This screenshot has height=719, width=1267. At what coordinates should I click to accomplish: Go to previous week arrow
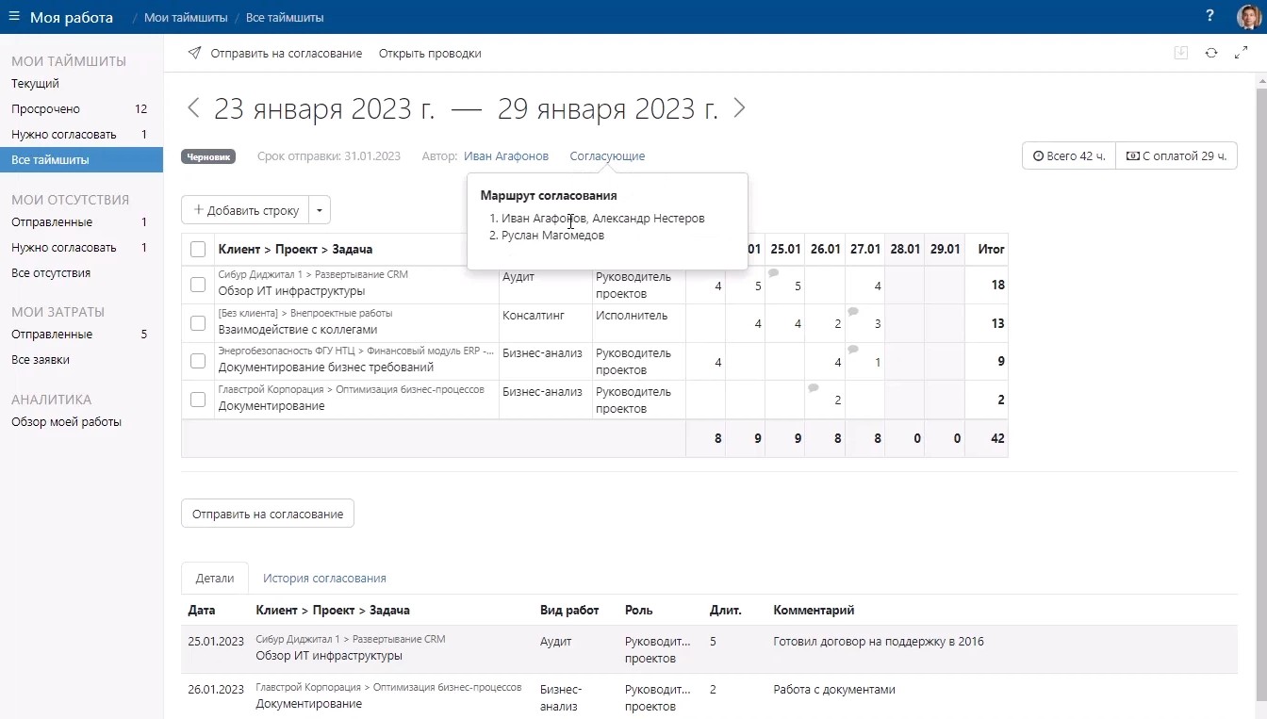point(193,108)
